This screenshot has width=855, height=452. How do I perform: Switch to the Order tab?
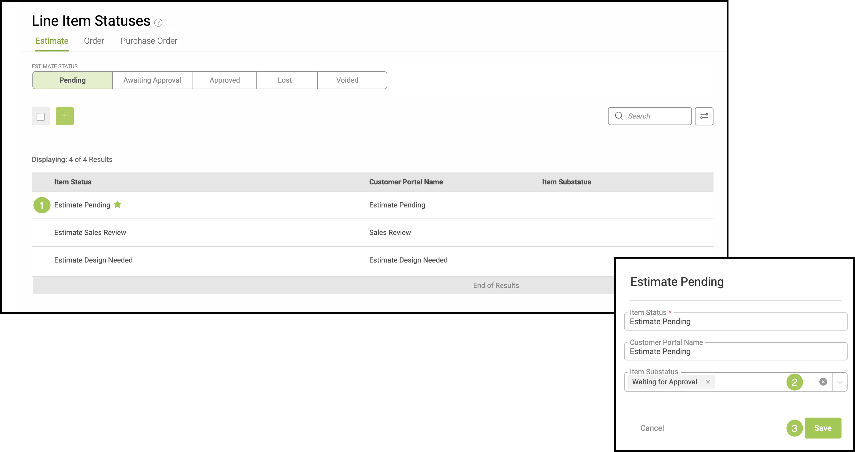[x=94, y=41]
